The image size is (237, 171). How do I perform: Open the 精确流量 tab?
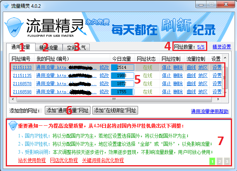49,48
